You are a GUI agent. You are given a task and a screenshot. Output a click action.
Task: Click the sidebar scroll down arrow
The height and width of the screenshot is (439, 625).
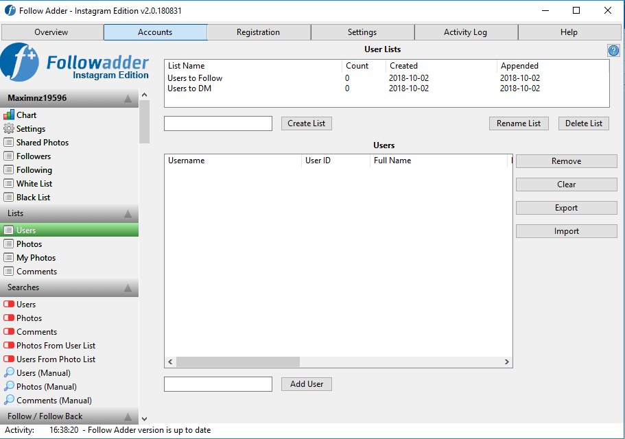click(144, 418)
